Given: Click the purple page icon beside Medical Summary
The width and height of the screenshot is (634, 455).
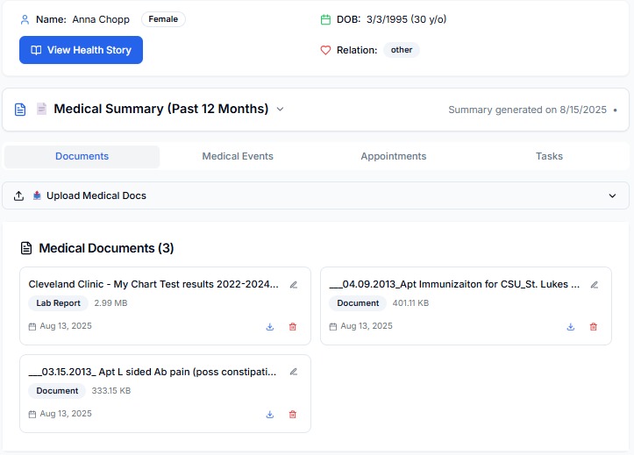Looking at the screenshot, I should pyautogui.click(x=41, y=109).
